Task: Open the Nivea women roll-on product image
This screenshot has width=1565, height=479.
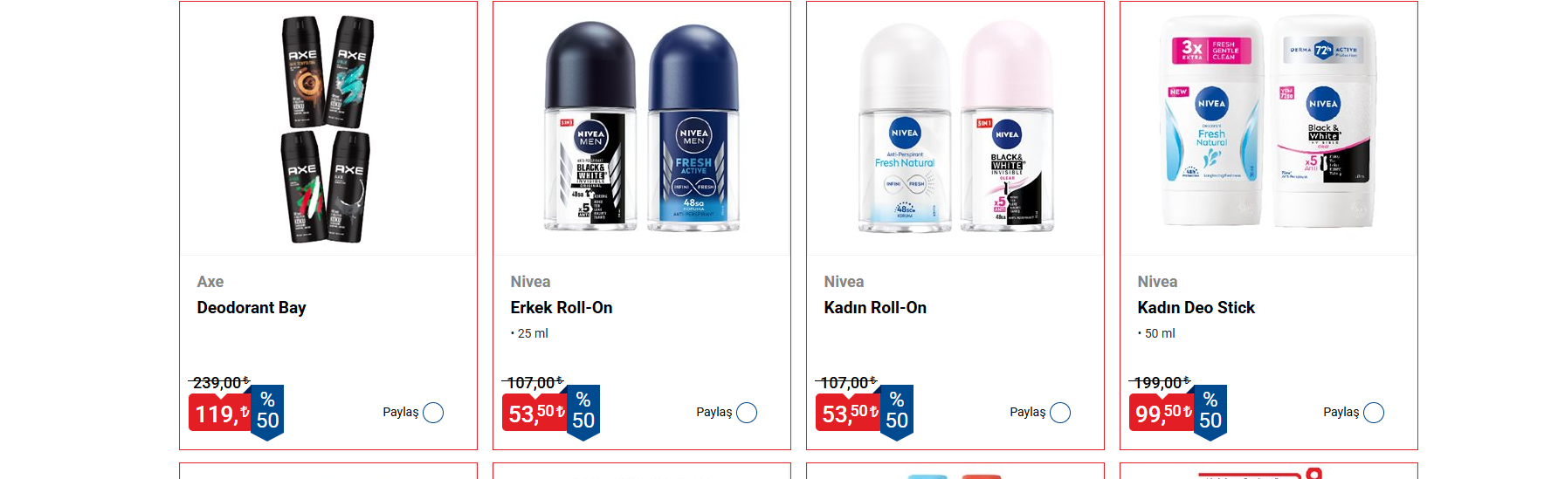Action: tap(955, 127)
